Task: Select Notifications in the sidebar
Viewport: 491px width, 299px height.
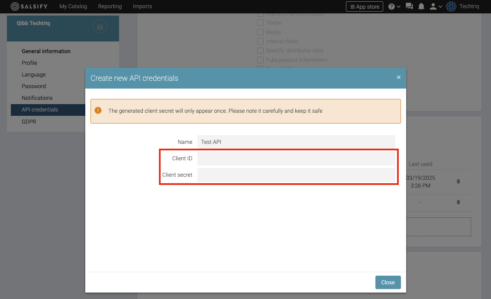Action: coord(37,98)
